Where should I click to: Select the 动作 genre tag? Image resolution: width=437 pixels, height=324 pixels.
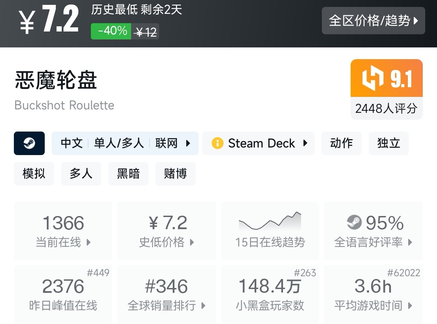[342, 143]
